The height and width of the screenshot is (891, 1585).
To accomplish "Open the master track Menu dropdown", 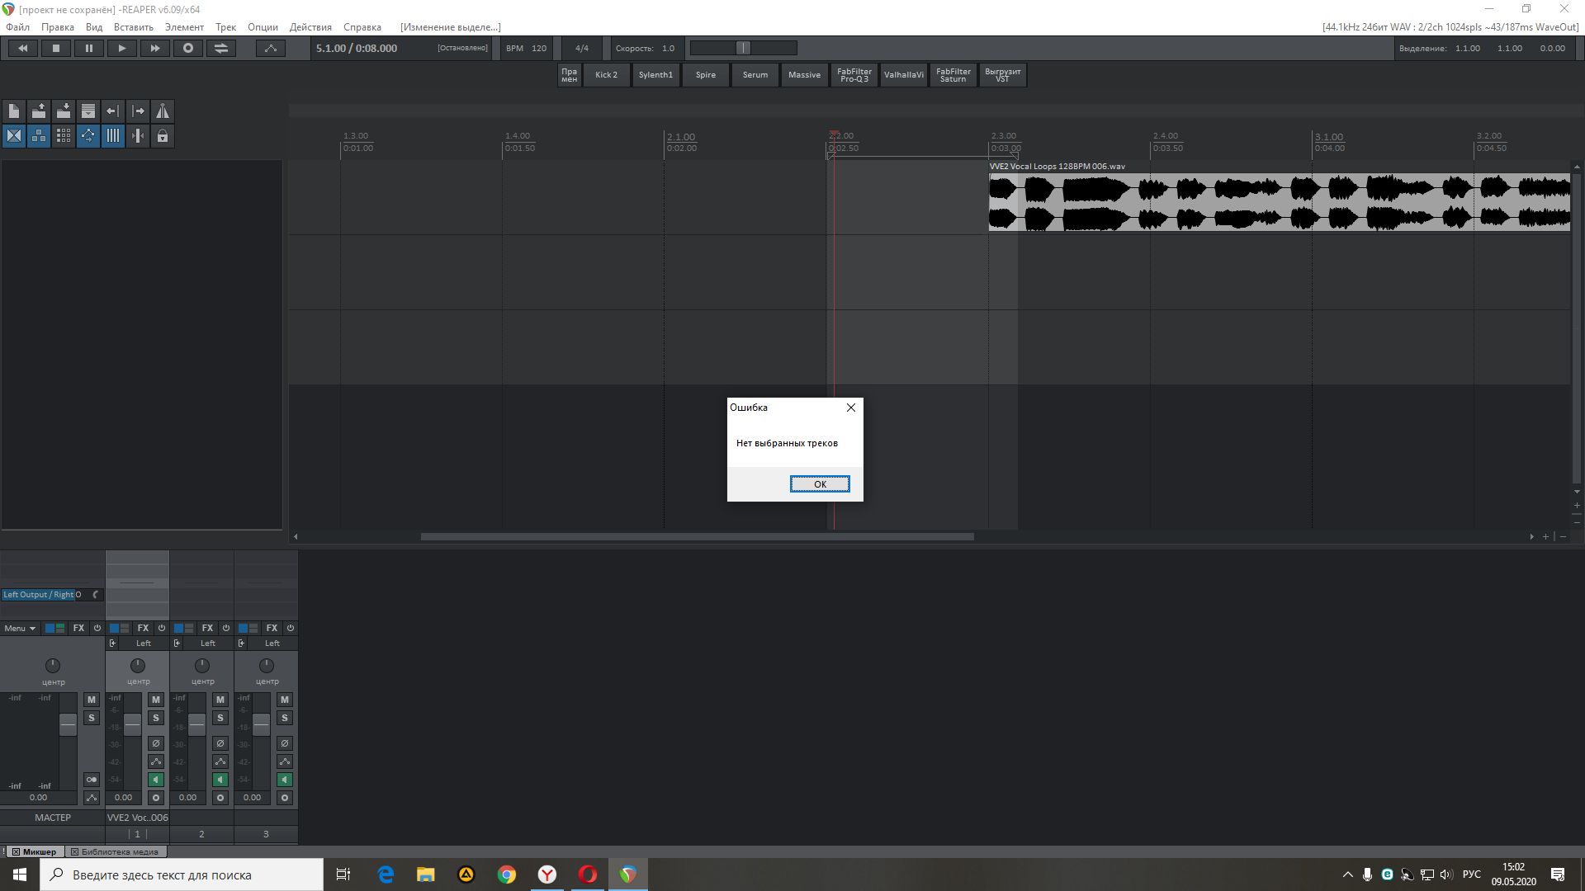I will tap(20, 629).
